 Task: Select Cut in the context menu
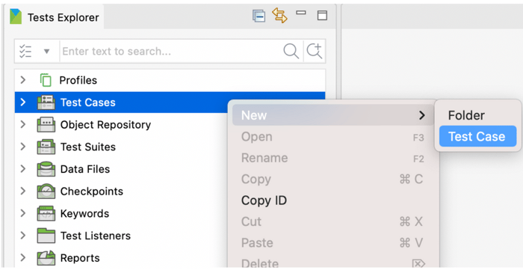pos(333,221)
